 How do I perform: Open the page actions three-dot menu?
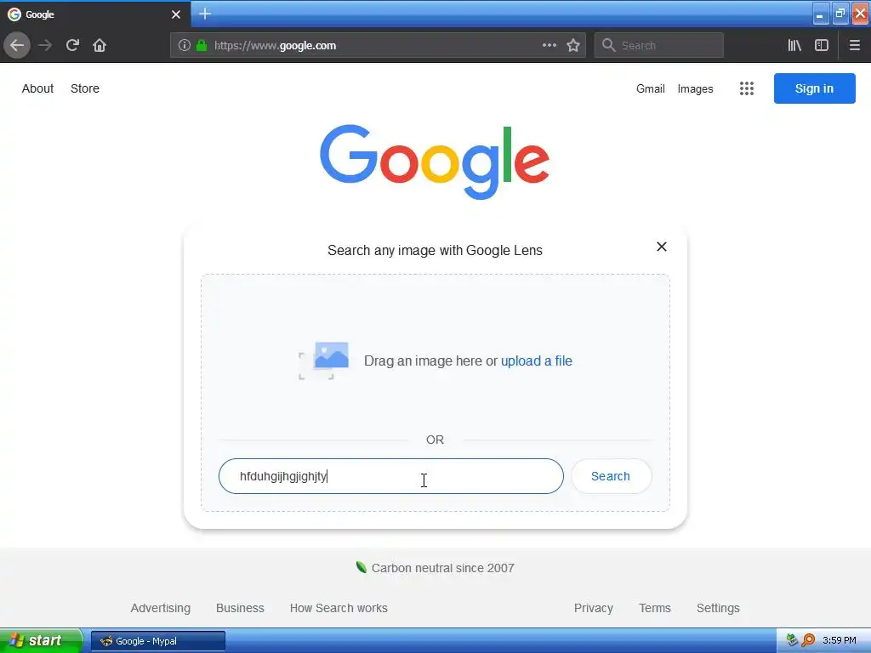[549, 46]
